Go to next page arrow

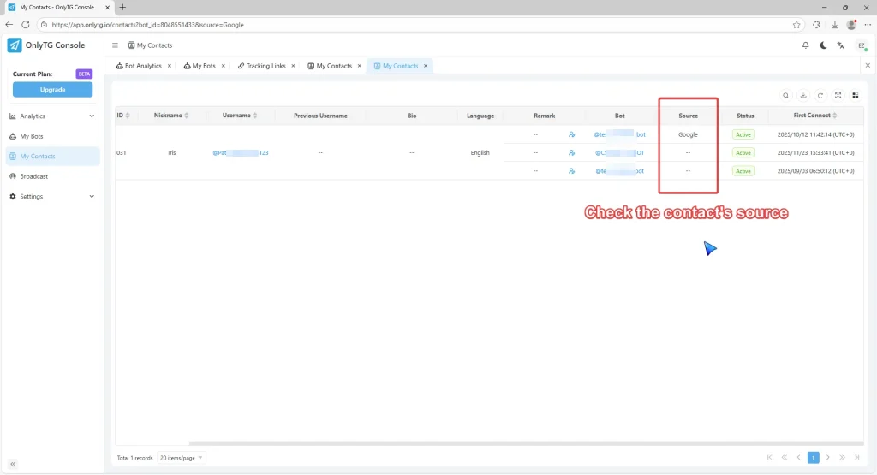click(x=828, y=458)
